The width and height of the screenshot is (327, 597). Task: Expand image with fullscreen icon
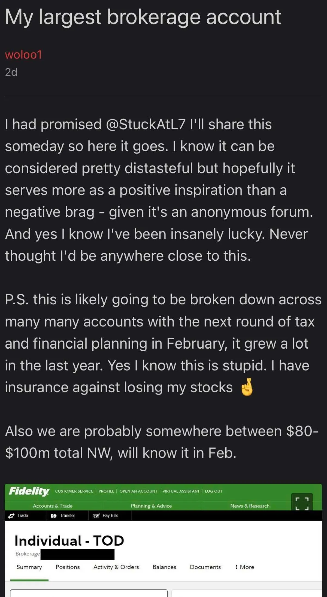coord(302,504)
